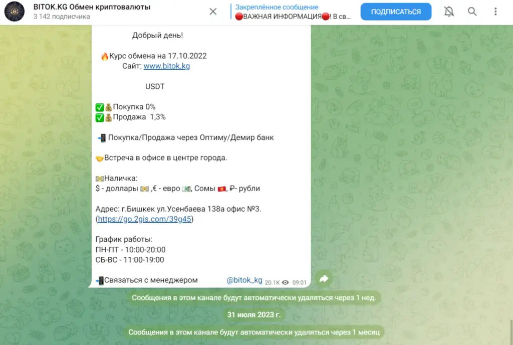
Task: Click the ПН-ПТ - 10:00-20:00 schedule line
Action: point(131,250)
